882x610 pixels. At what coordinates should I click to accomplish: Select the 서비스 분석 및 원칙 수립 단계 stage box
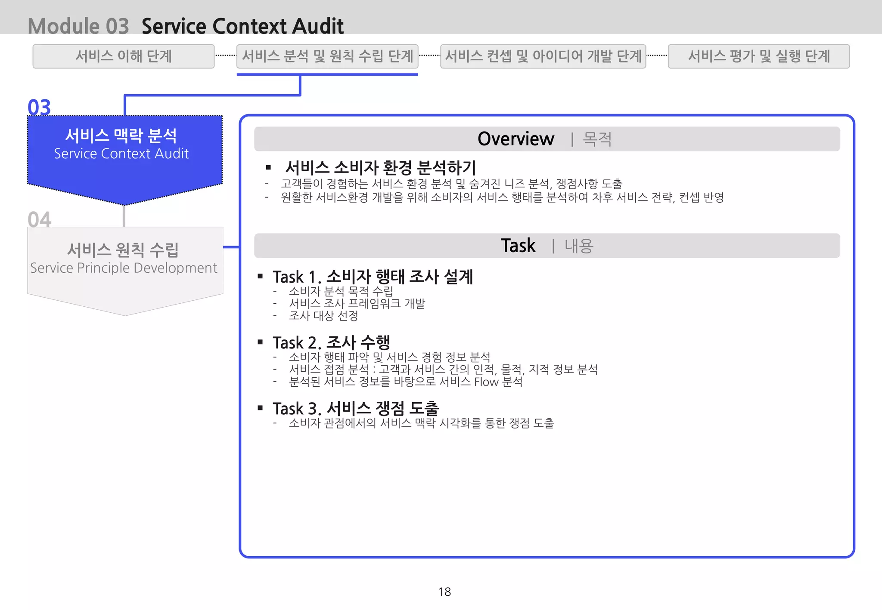(327, 56)
